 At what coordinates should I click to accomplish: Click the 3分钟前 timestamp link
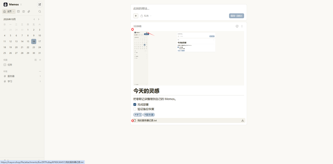point(138,26)
